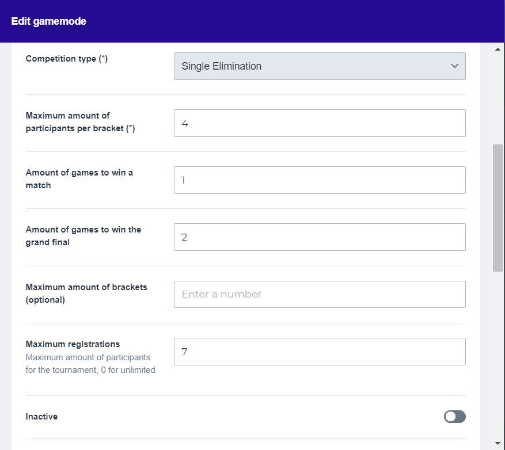Click the 'Amount of games to win a match' label
505x450 pixels.
79,179
